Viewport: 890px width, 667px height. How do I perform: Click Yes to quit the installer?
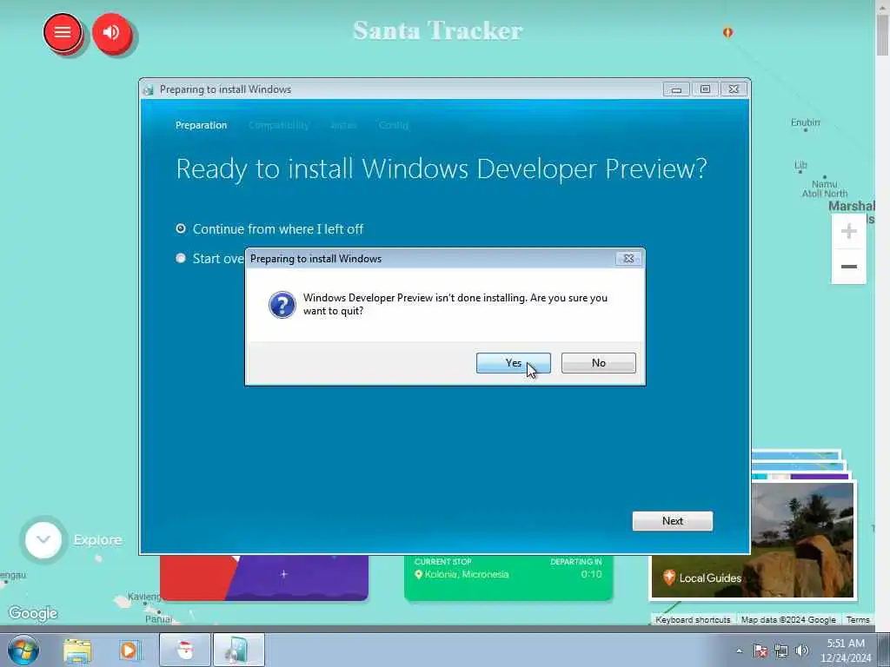[513, 363]
